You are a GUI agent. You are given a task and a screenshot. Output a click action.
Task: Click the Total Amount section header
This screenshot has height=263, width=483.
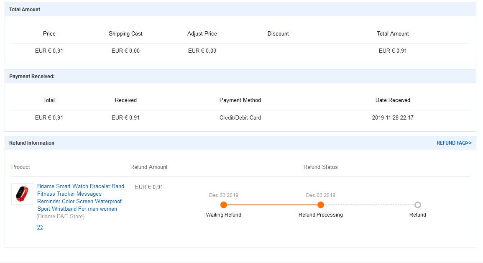25,10
